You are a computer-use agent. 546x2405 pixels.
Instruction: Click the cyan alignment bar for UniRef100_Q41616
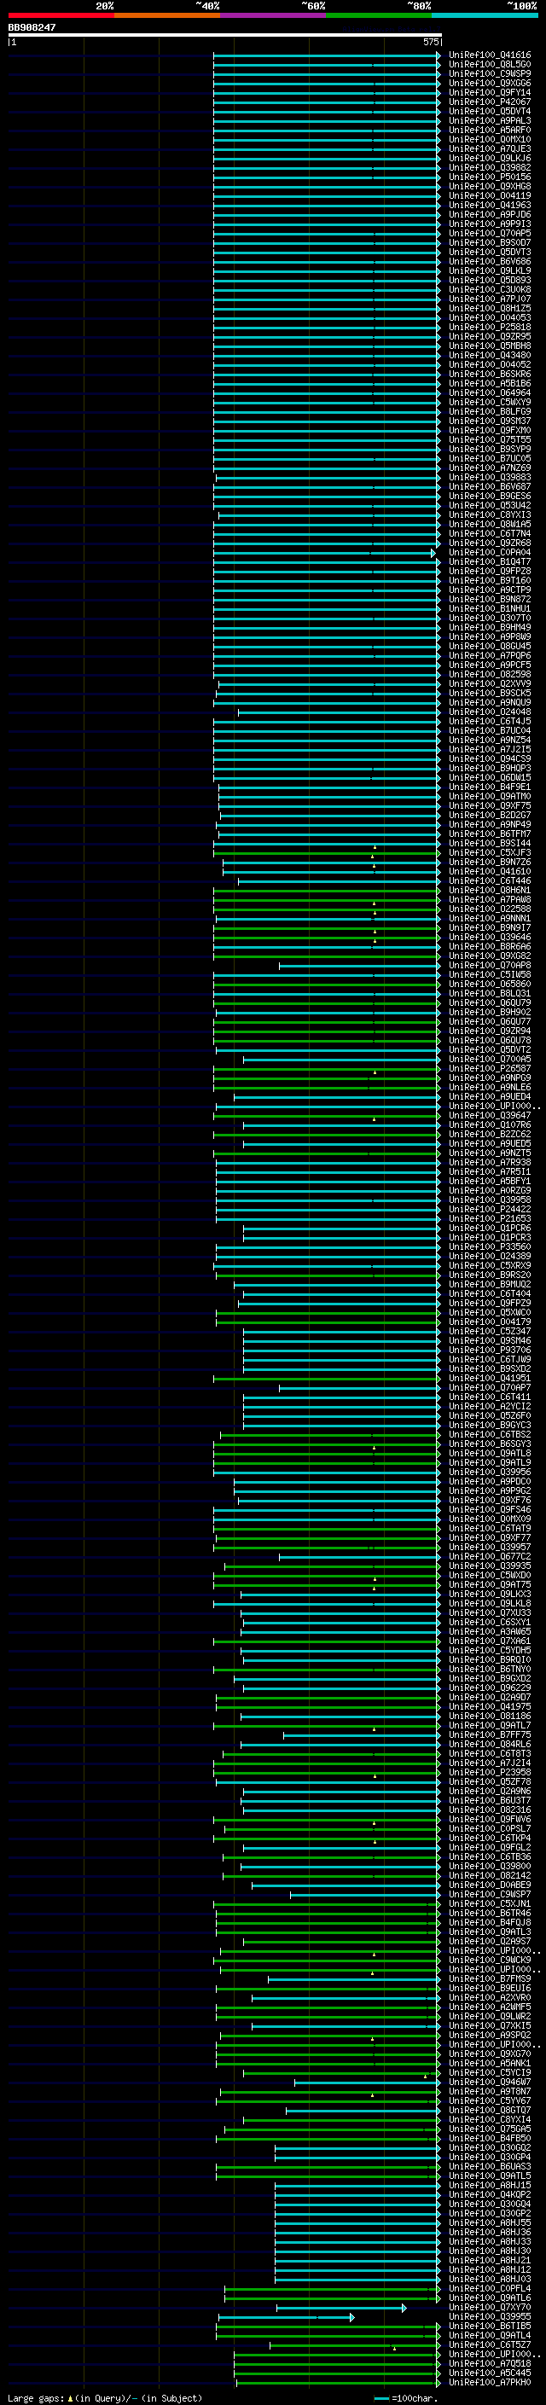point(327,56)
